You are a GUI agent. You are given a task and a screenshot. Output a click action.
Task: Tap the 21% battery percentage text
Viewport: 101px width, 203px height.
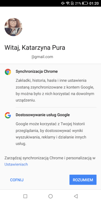click(78, 3)
